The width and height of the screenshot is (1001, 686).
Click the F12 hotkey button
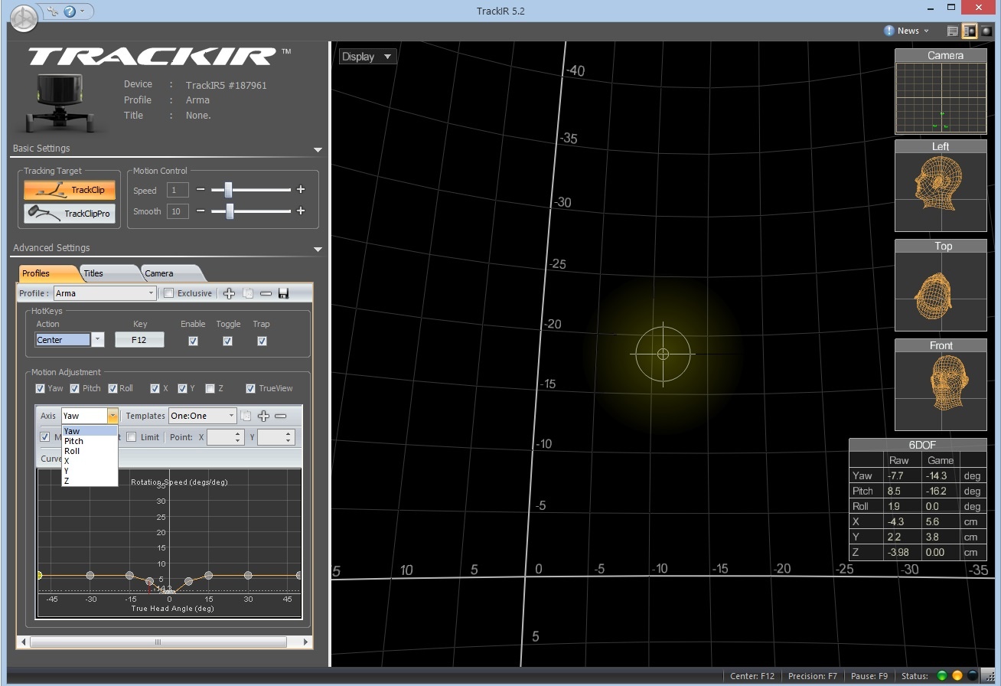click(139, 340)
